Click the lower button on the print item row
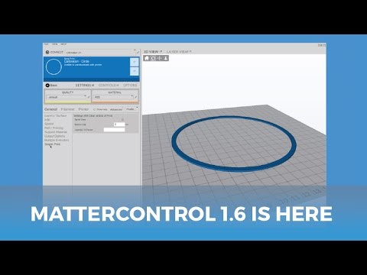 135,71
